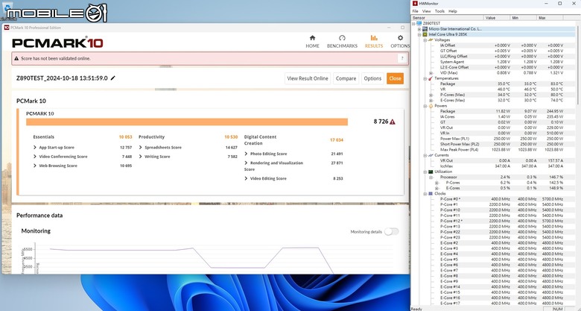Click HWMonitor Value column header

click(497, 18)
